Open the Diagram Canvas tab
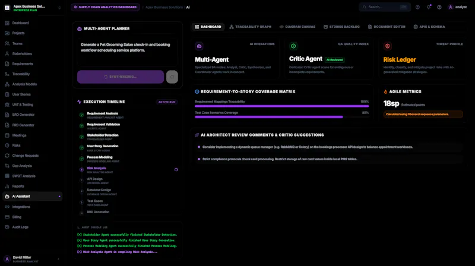The width and height of the screenshot is (475, 266). tap(297, 27)
